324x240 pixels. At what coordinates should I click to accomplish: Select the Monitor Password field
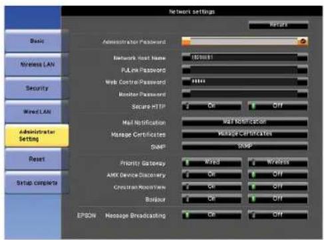pos(245,94)
